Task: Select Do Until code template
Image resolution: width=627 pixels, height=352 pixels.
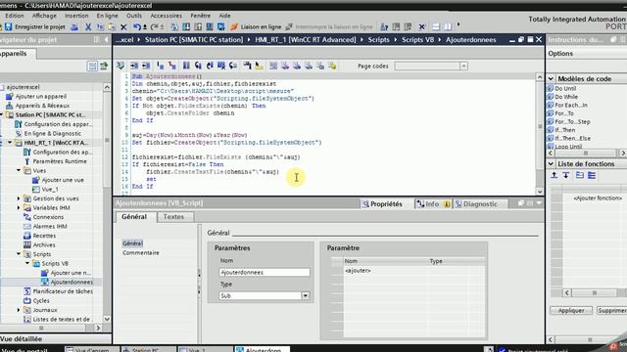Action: (x=565, y=88)
